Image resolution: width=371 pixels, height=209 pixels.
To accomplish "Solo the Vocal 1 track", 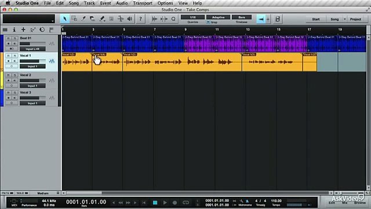I will point(14,56).
